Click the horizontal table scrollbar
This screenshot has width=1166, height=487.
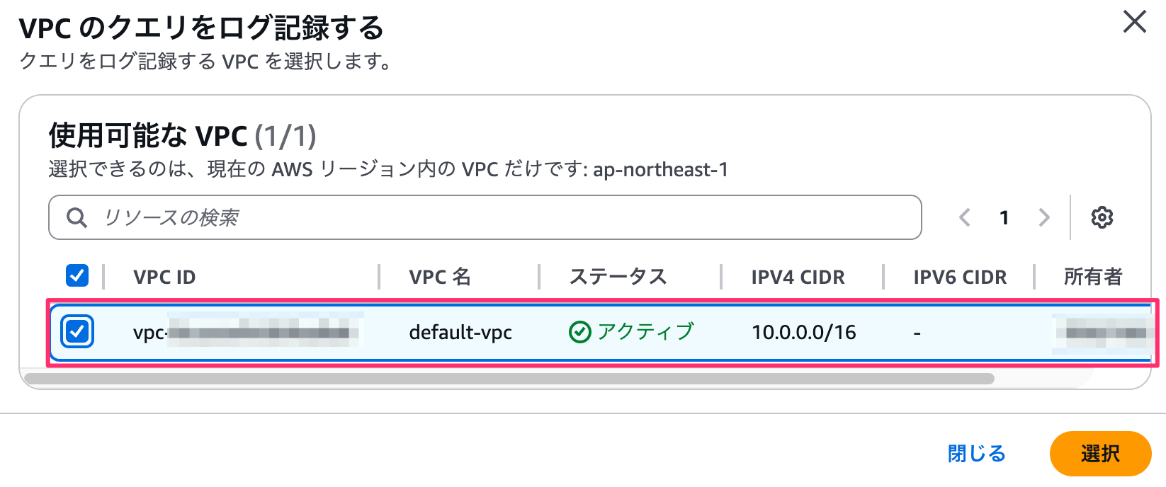click(509, 379)
